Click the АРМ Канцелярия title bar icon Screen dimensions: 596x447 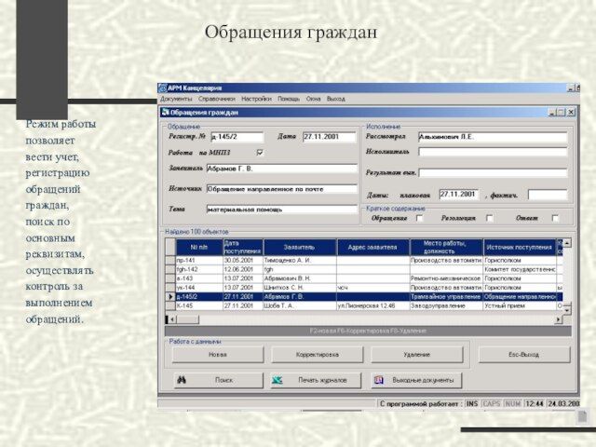(x=163, y=88)
